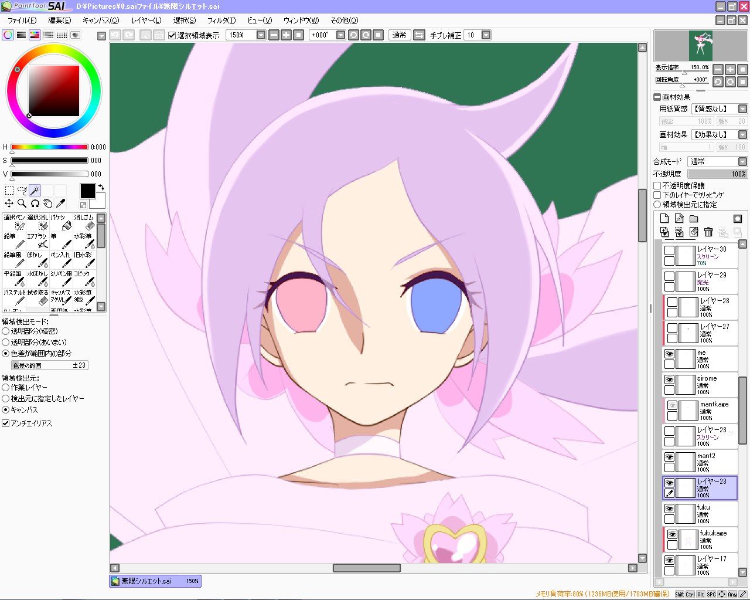The image size is (750, 600).
Task: Select the canvas rotate tool
Action: point(35,204)
